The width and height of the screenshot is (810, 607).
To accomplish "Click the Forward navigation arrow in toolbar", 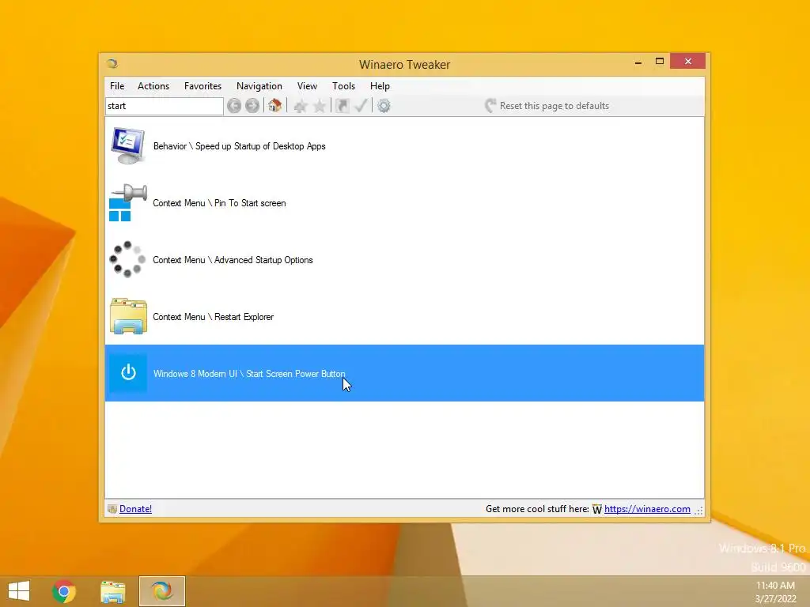I will point(252,106).
